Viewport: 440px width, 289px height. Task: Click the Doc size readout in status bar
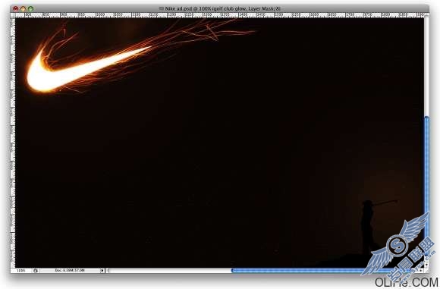(70, 271)
